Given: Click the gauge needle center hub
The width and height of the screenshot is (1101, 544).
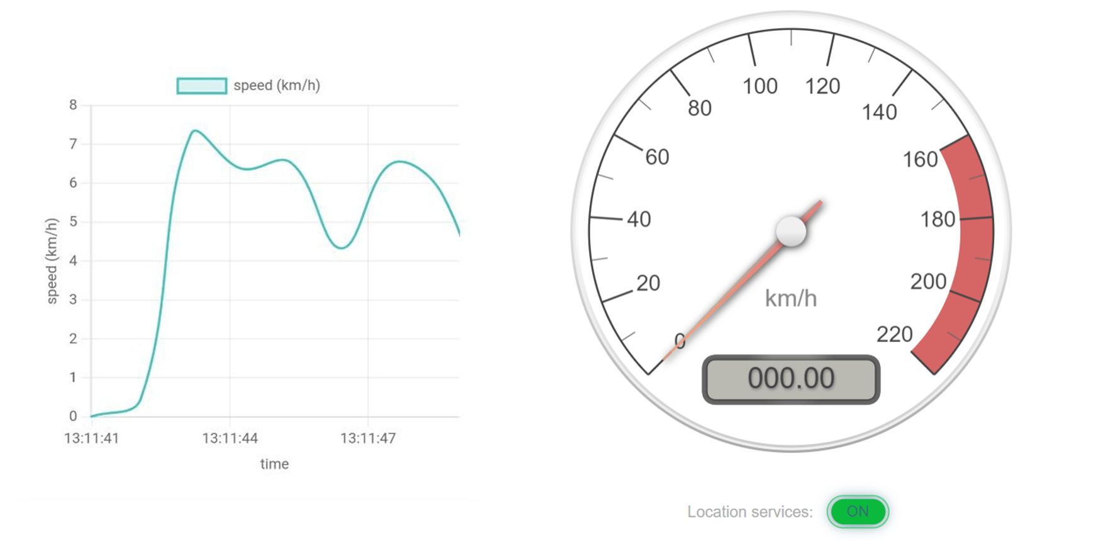Looking at the screenshot, I should click(791, 231).
